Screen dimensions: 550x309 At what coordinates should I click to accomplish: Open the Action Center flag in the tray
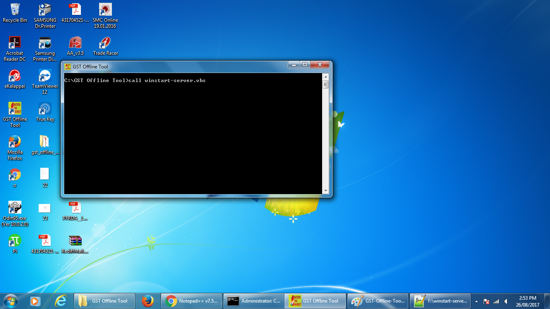tap(486, 301)
